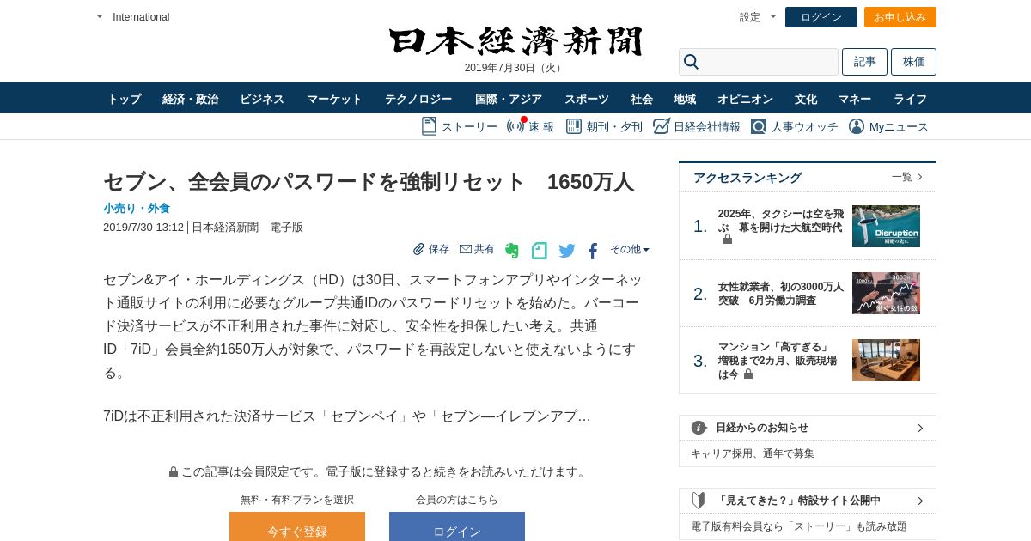
Task: Open the 小売り・外食 category link
Action: [137, 208]
